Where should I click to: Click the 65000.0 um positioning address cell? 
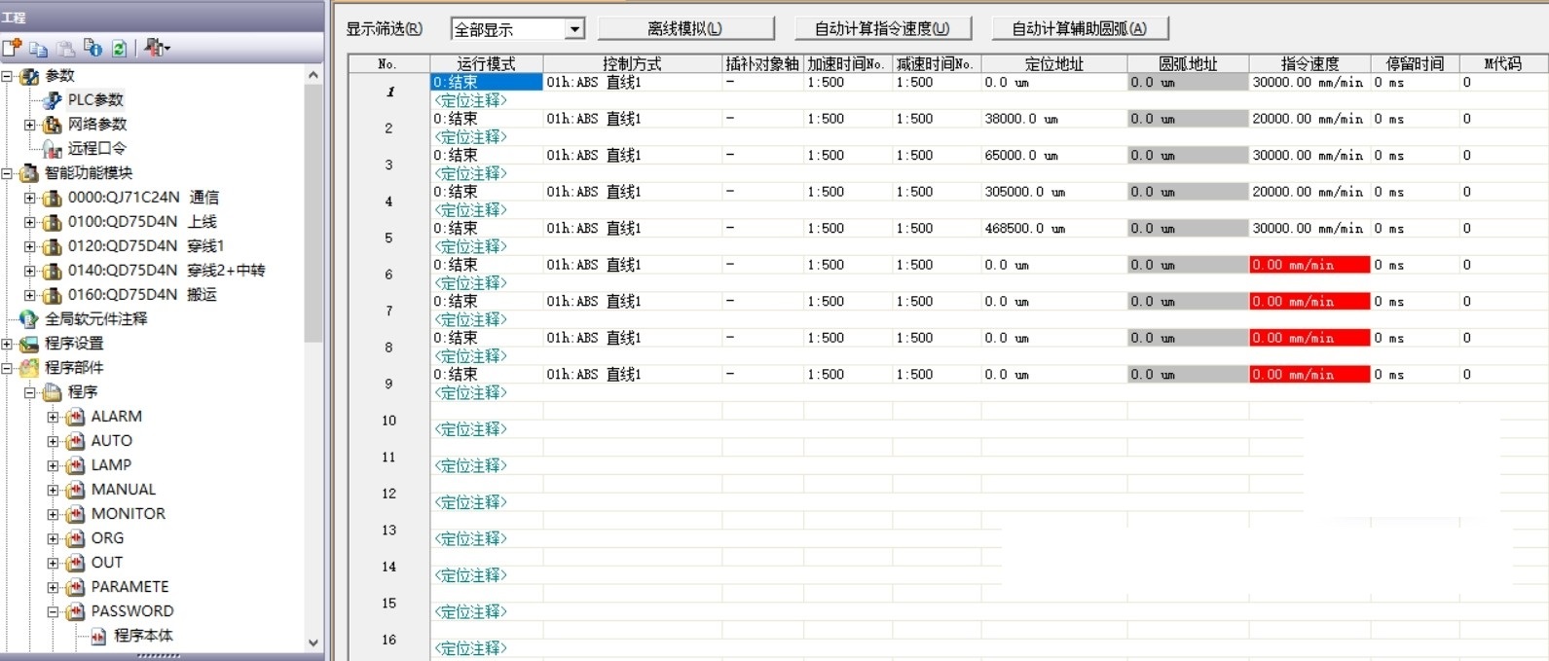(1054, 156)
